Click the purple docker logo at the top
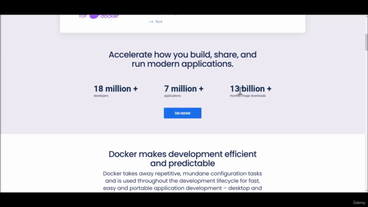Viewport: 368px width, 207px height. (99, 16)
